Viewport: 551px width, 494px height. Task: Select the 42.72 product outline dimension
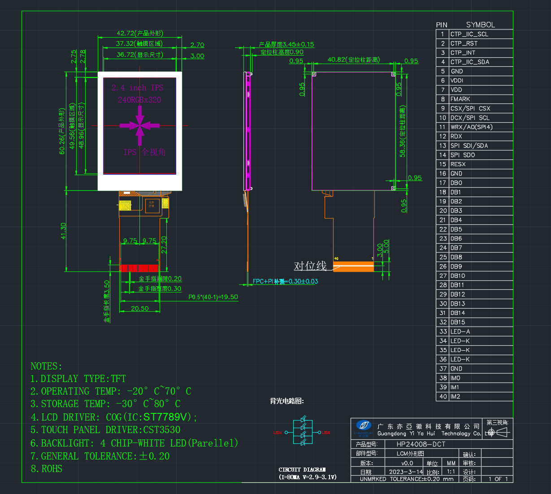(x=140, y=34)
